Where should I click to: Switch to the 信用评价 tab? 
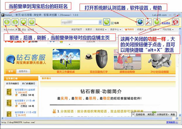click(23, 71)
